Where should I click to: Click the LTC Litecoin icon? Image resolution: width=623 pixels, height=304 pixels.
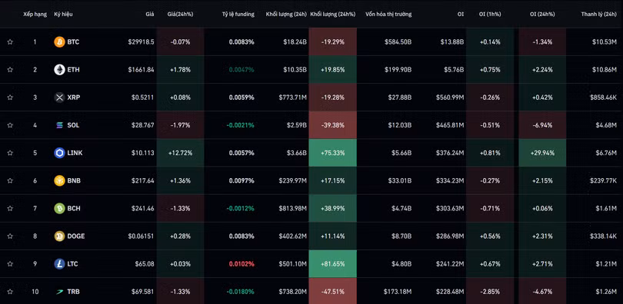point(59,264)
